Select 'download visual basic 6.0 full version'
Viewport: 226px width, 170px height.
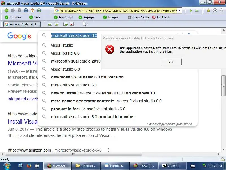coord(87,77)
